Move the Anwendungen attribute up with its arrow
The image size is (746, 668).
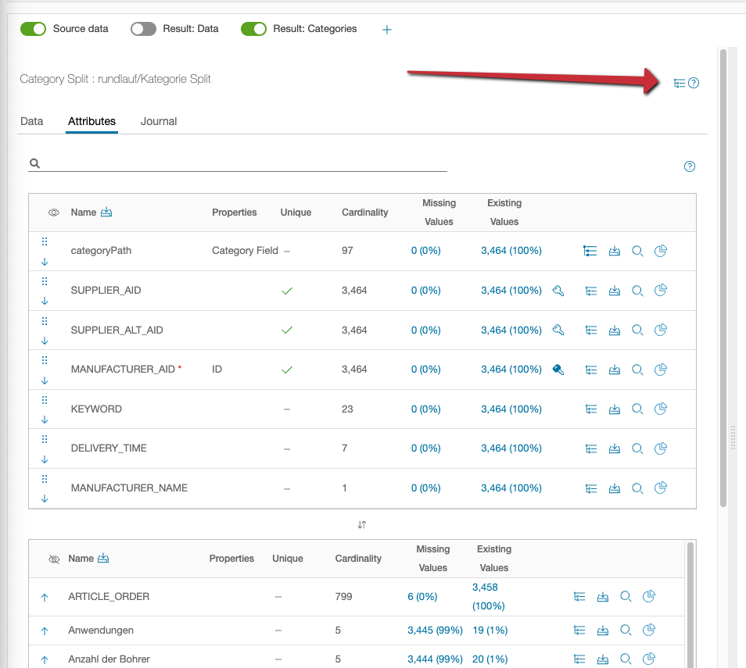point(45,630)
